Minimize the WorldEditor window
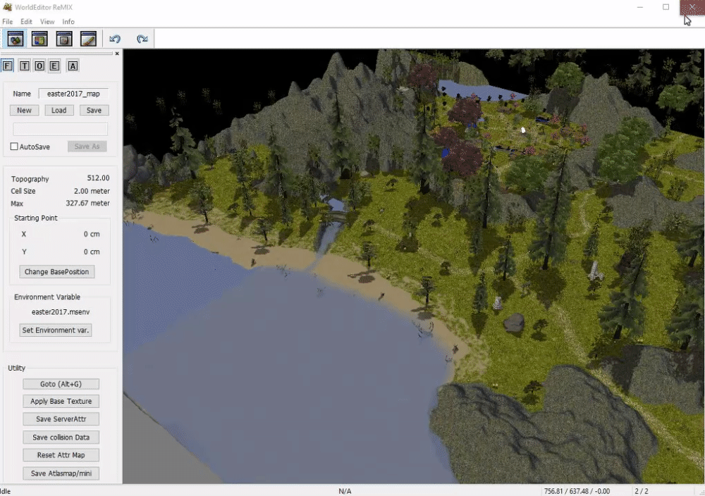This screenshot has height=496, width=705. pyautogui.click(x=640, y=7)
